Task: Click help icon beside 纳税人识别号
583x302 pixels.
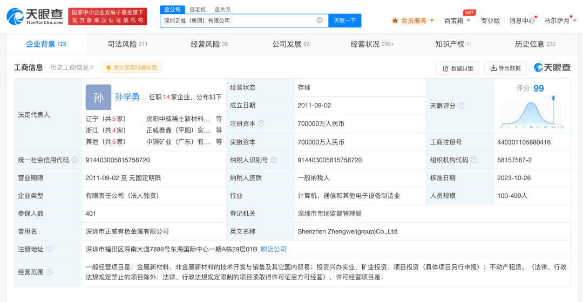Action: [x=274, y=160]
